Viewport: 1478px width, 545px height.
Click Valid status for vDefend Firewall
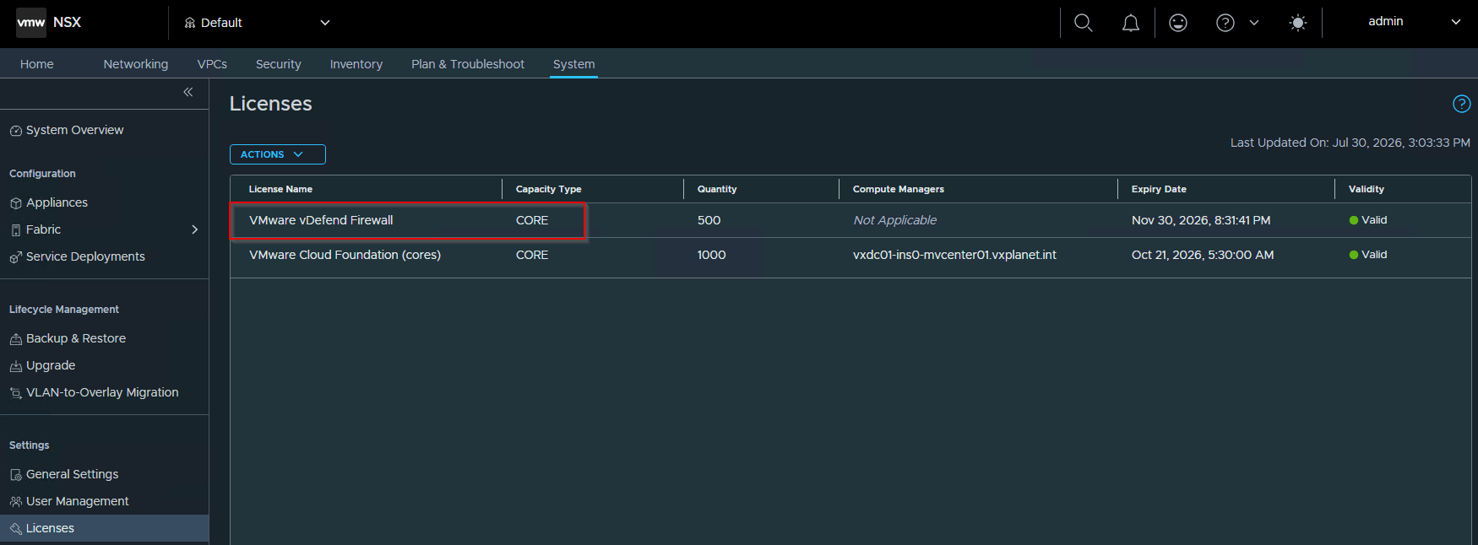click(x=1368, y=220)
